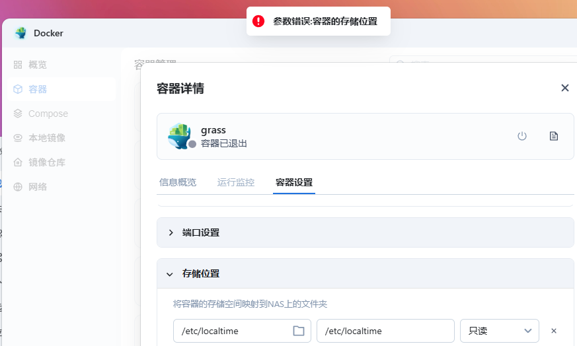Open the grass container log document icon
This screenshot has width=577, height=346.
coord(554,136)
